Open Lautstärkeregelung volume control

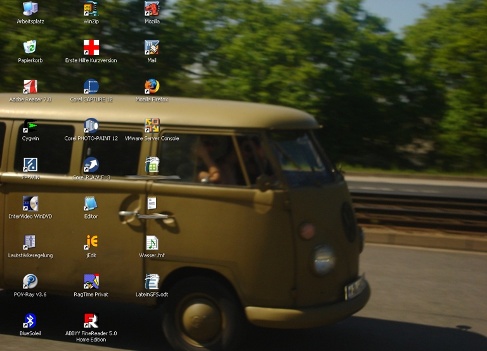pos(30,243)
